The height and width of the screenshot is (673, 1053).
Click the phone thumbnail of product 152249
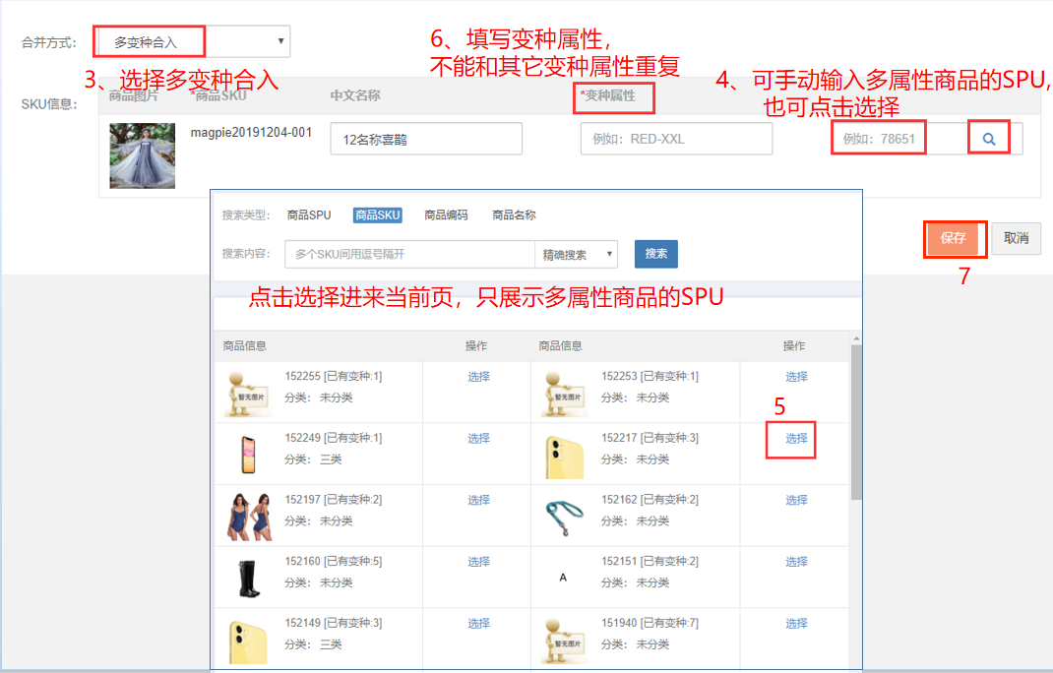[248, 455]
